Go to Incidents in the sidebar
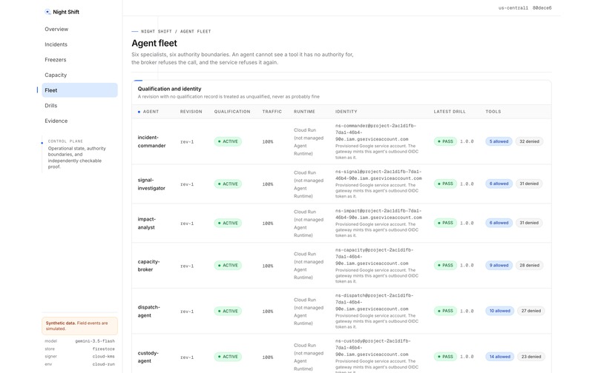598x373 pixels. click(x=56, y=44)
